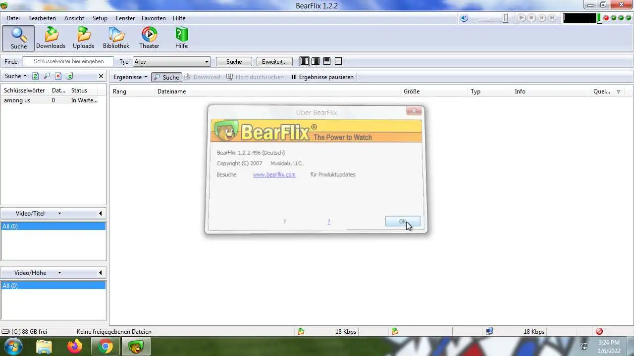Image resolution: width=634 pixels, height=356 pixels.
Task: Open the Theater view
Action: pyautogui.click(x=149, y=38)
